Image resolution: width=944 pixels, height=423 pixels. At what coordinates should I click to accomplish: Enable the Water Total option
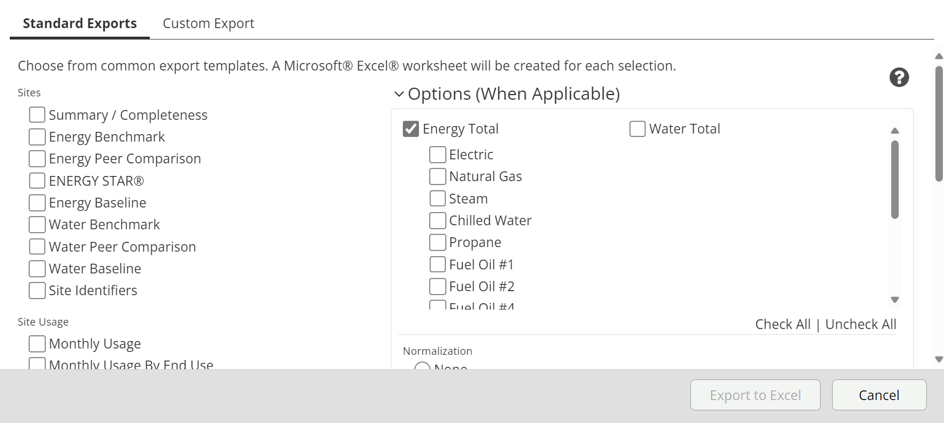pos(638,129)
